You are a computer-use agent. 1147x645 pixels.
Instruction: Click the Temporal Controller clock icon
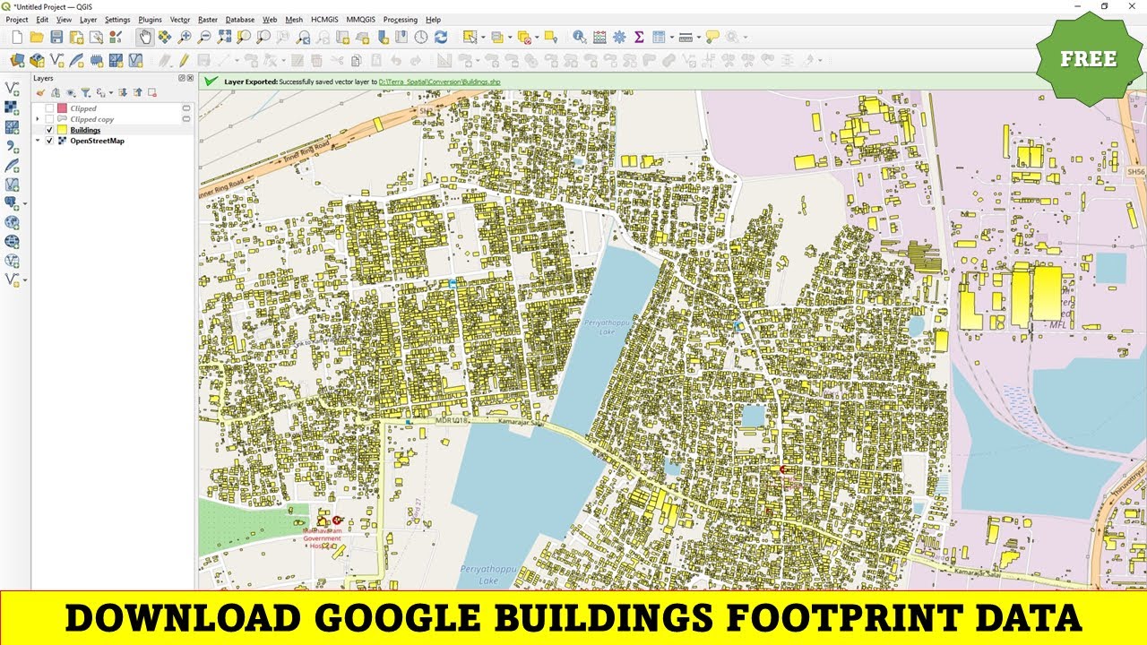pos(421,37)
